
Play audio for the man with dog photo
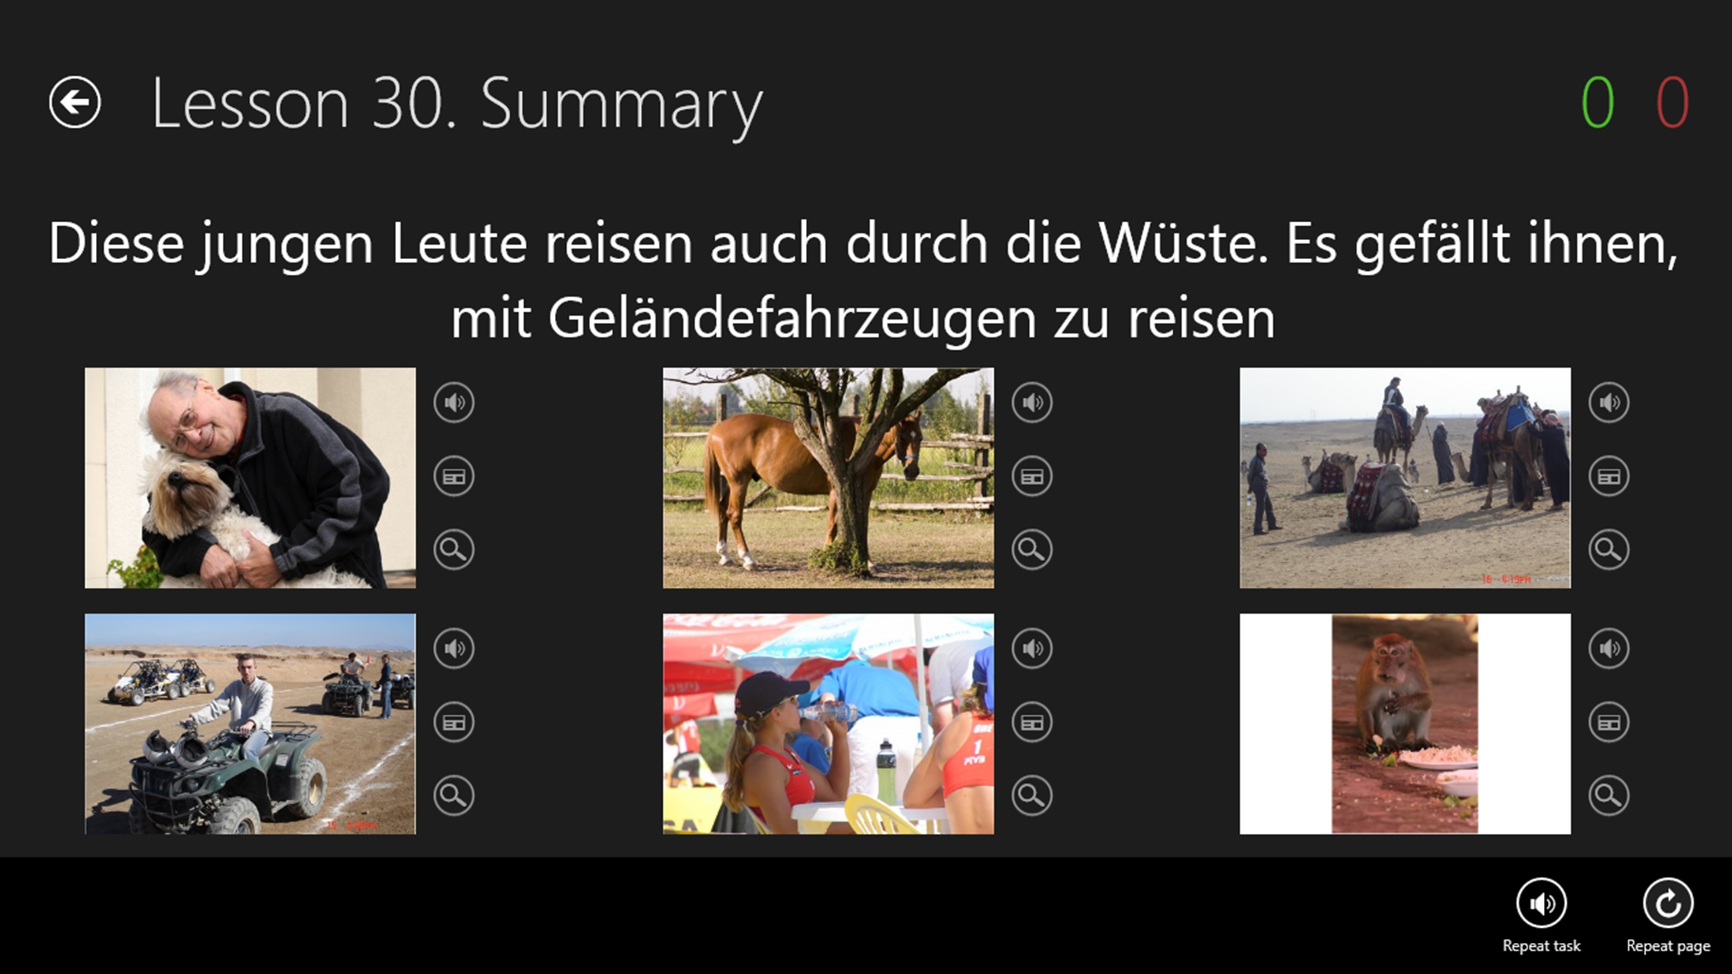pyautogui.click(x=454, y=402)
